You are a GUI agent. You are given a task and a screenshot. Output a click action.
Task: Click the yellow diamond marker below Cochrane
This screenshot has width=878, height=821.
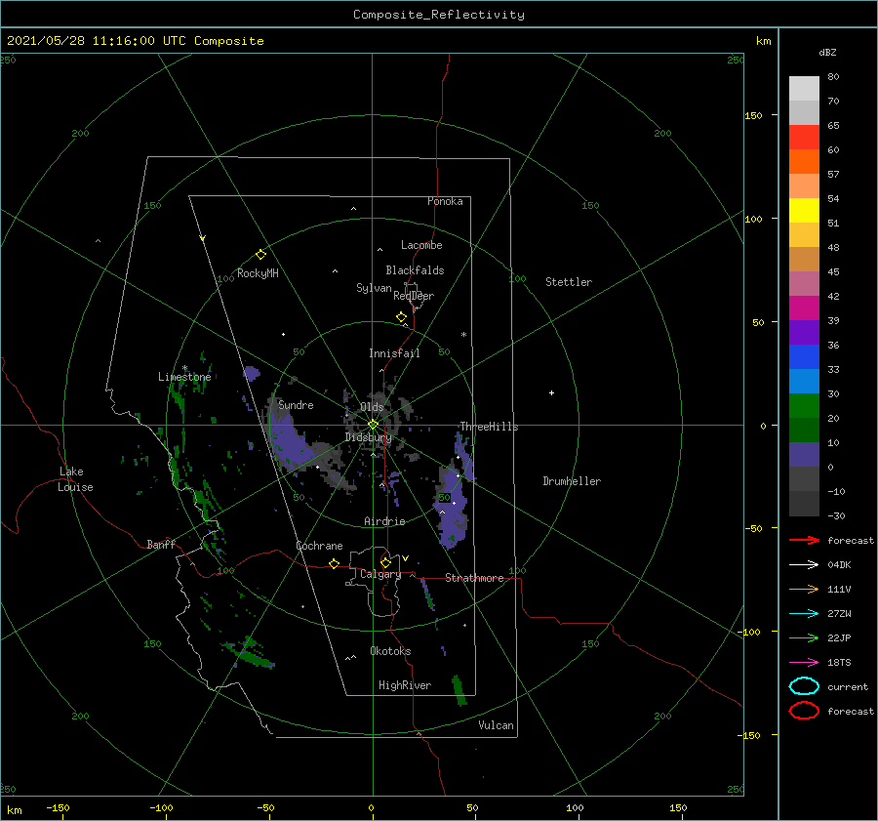tap(334, 563)
